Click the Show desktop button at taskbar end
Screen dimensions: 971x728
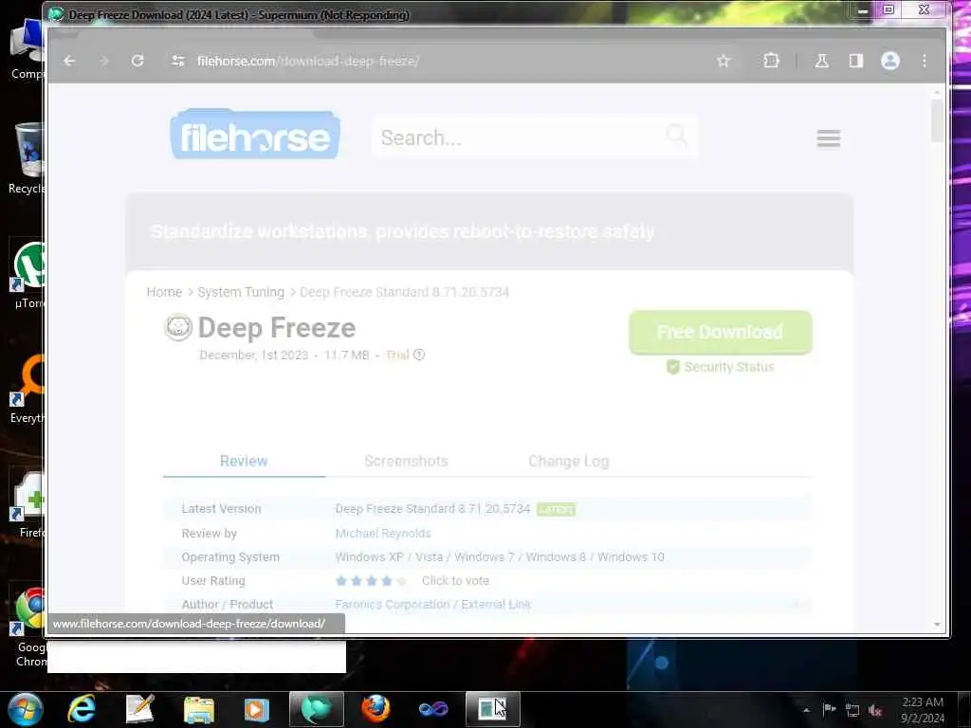pos(964,709)
